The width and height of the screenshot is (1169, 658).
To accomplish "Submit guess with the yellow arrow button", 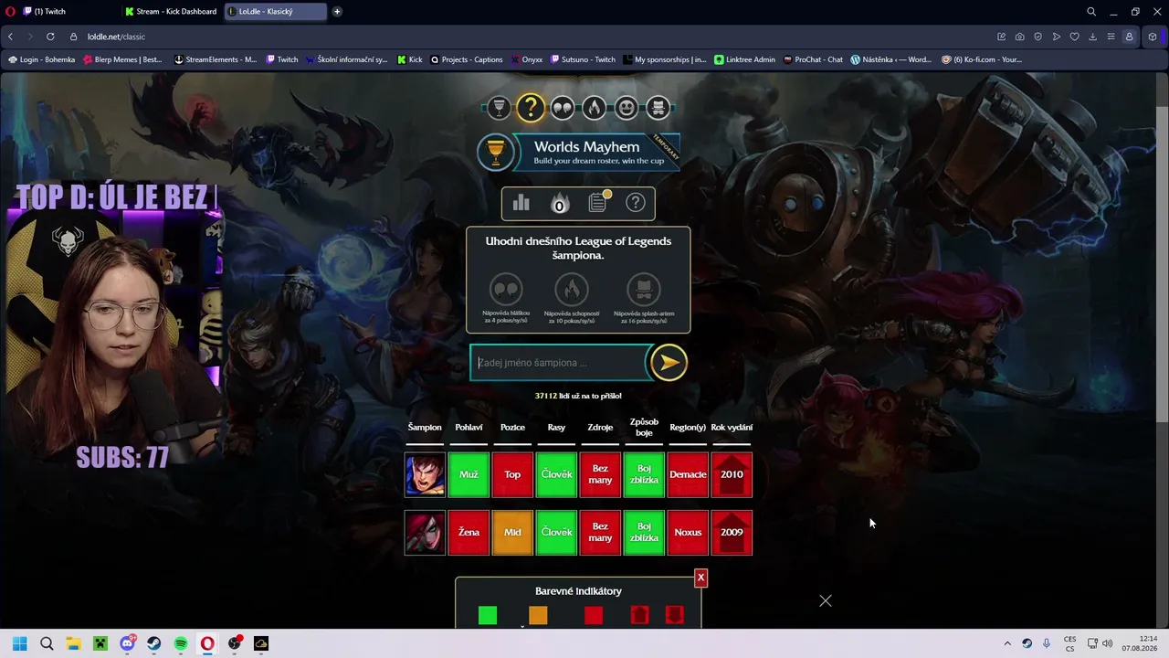I will [x=669, y=363].
